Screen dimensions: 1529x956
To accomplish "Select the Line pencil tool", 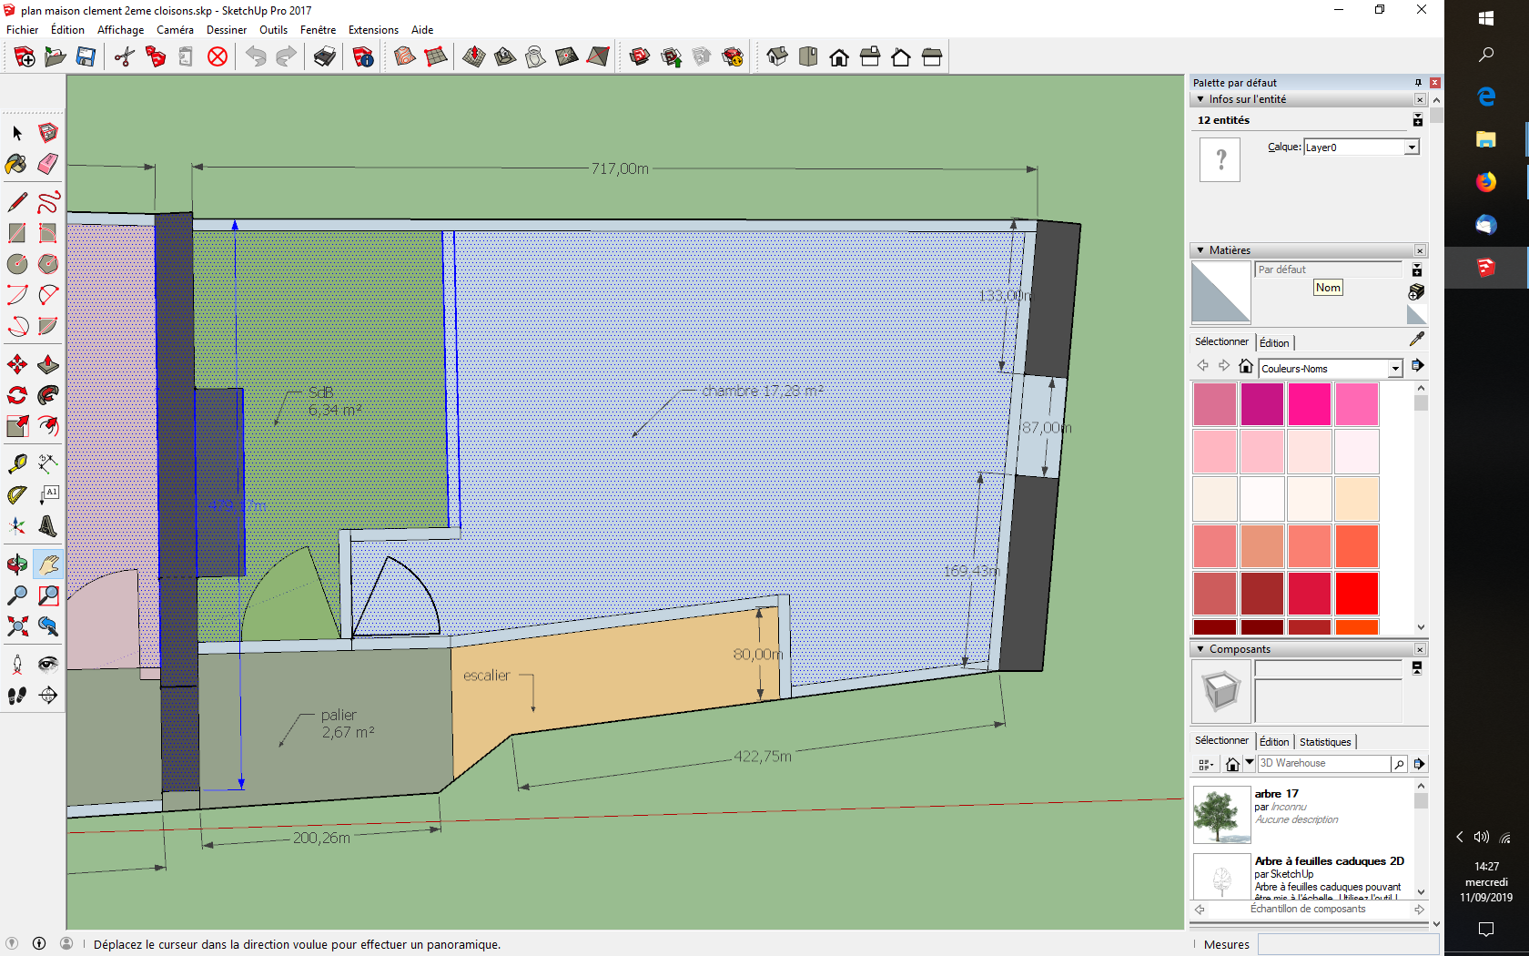I will coord(17,201).
